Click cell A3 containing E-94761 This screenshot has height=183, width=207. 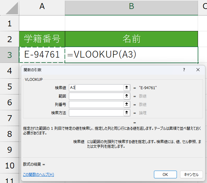pos(42,55)
